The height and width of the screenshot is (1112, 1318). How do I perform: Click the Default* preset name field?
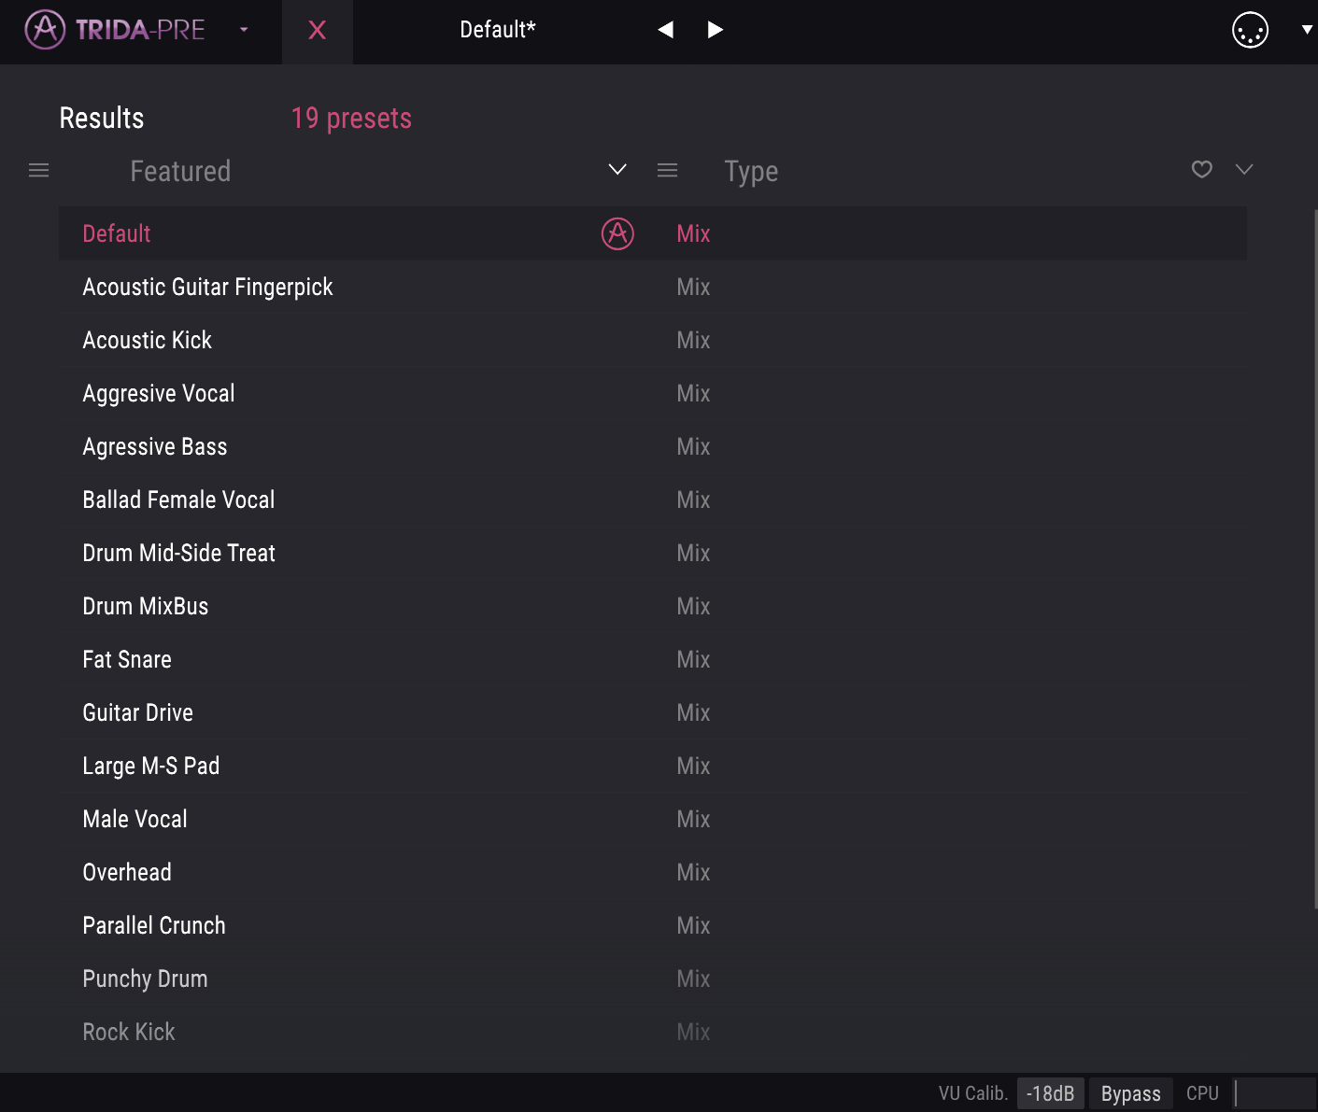click(497, 29)
